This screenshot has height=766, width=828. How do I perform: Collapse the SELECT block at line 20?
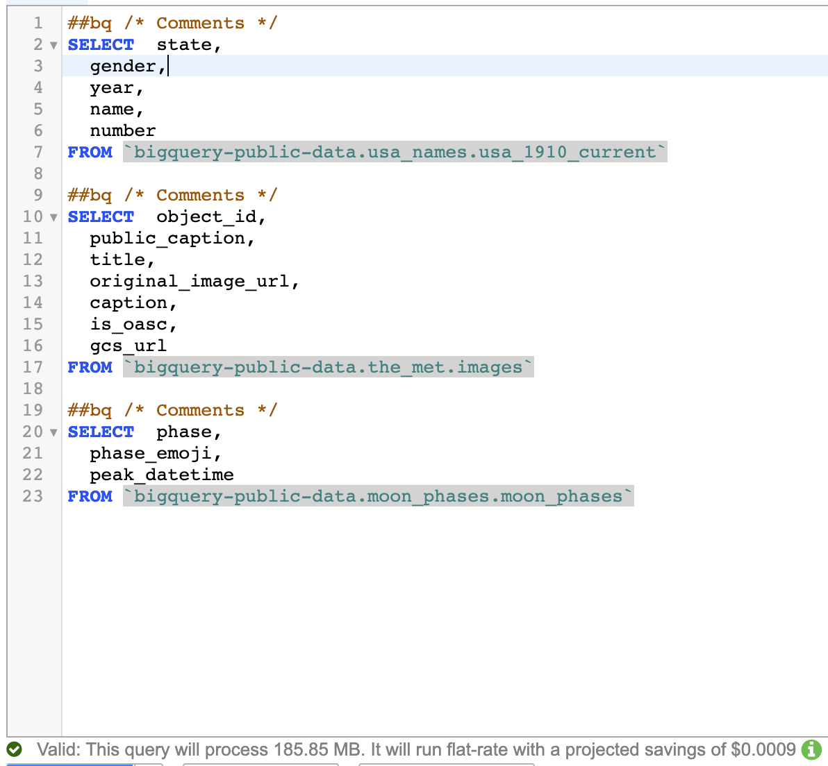pyautogui.click(x=53, y=432)
